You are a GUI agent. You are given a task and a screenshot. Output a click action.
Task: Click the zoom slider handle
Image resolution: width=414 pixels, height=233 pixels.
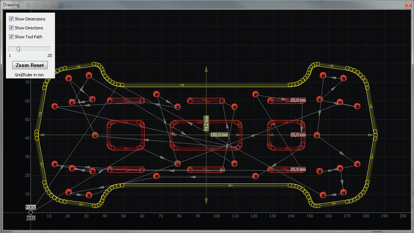[x=18, y=49]
